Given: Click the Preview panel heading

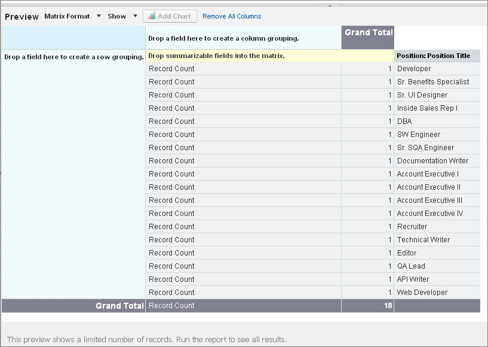Looking at the screenshot, I should click(22, 17).
